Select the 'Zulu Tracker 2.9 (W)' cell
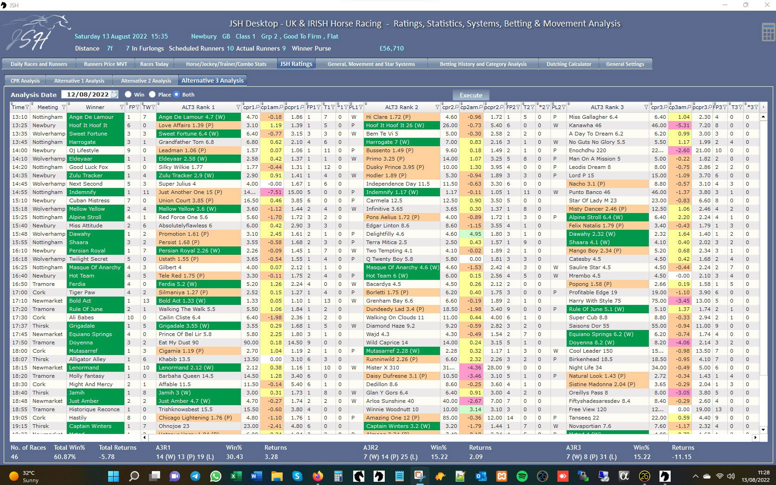Viewport: 776px width, 485px height. pos(199,175)
